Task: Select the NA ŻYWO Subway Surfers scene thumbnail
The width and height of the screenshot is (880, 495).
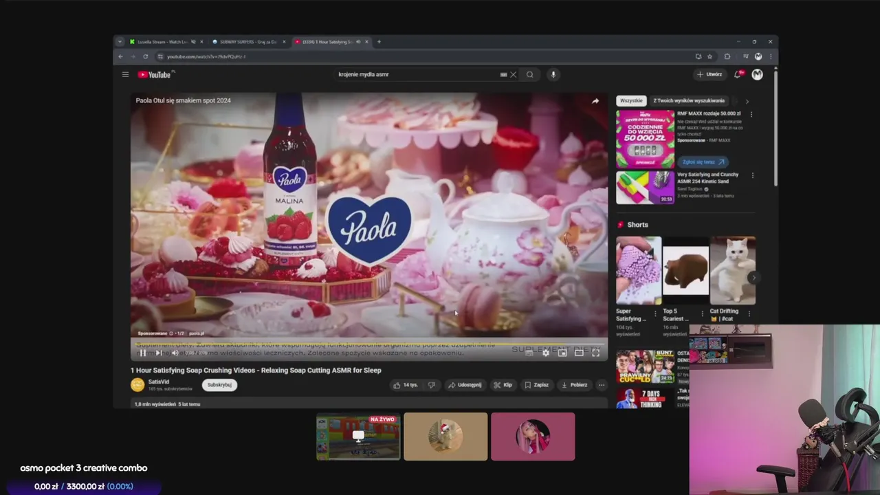Action: pyautogui.click(x=358, y=437)
